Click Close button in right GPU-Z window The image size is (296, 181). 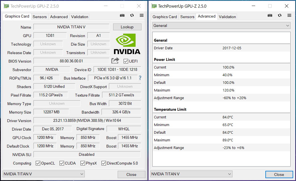pyautogui.click(x=279, y=174)
